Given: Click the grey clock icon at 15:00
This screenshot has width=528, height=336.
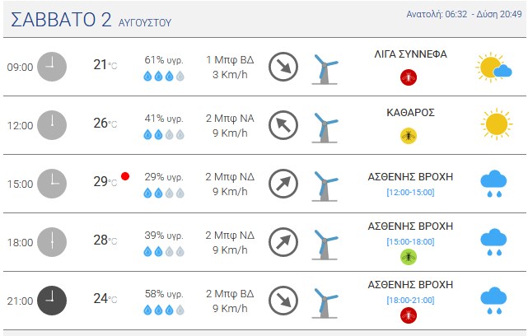Looking at the screenshot, I should [52, 184].
